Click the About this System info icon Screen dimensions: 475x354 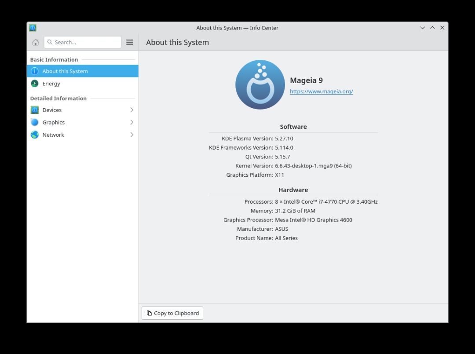(35, 71)
